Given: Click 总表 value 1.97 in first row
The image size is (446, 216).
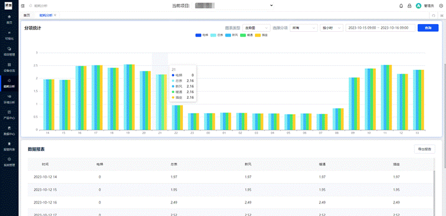Looking at the screenshot, I should tap(174, 177).
